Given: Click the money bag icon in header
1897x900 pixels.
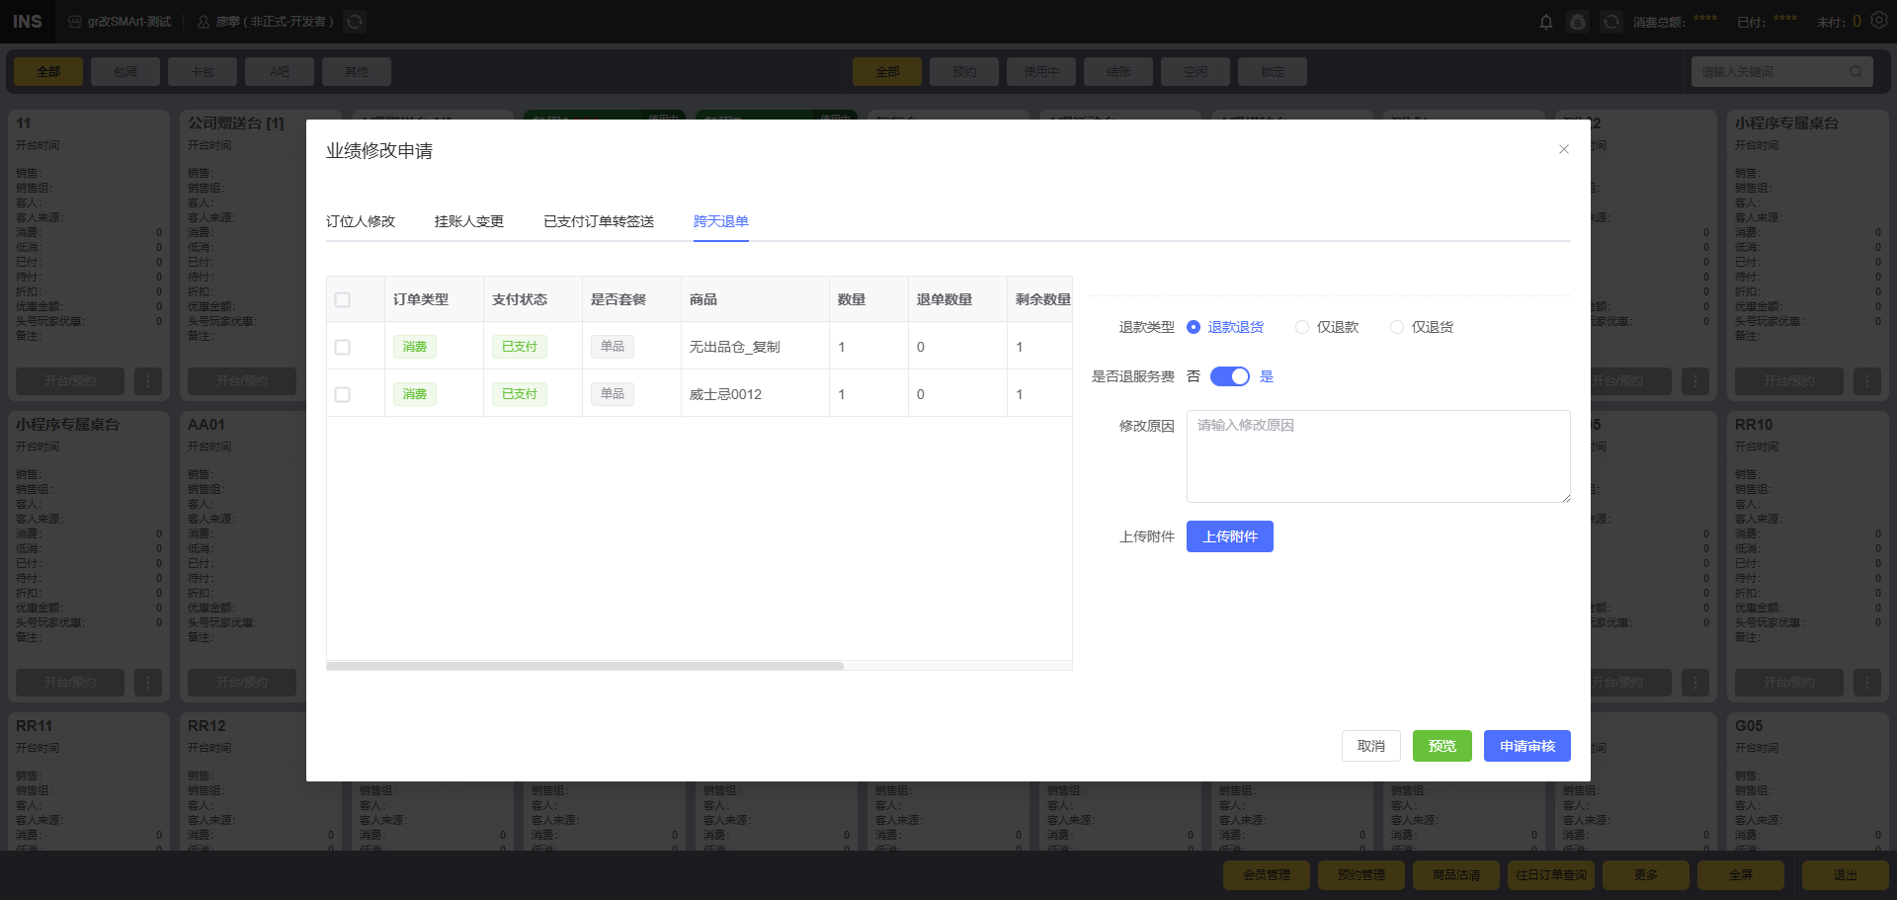Looking at the screenshot, I should (x=1578, y=22).
